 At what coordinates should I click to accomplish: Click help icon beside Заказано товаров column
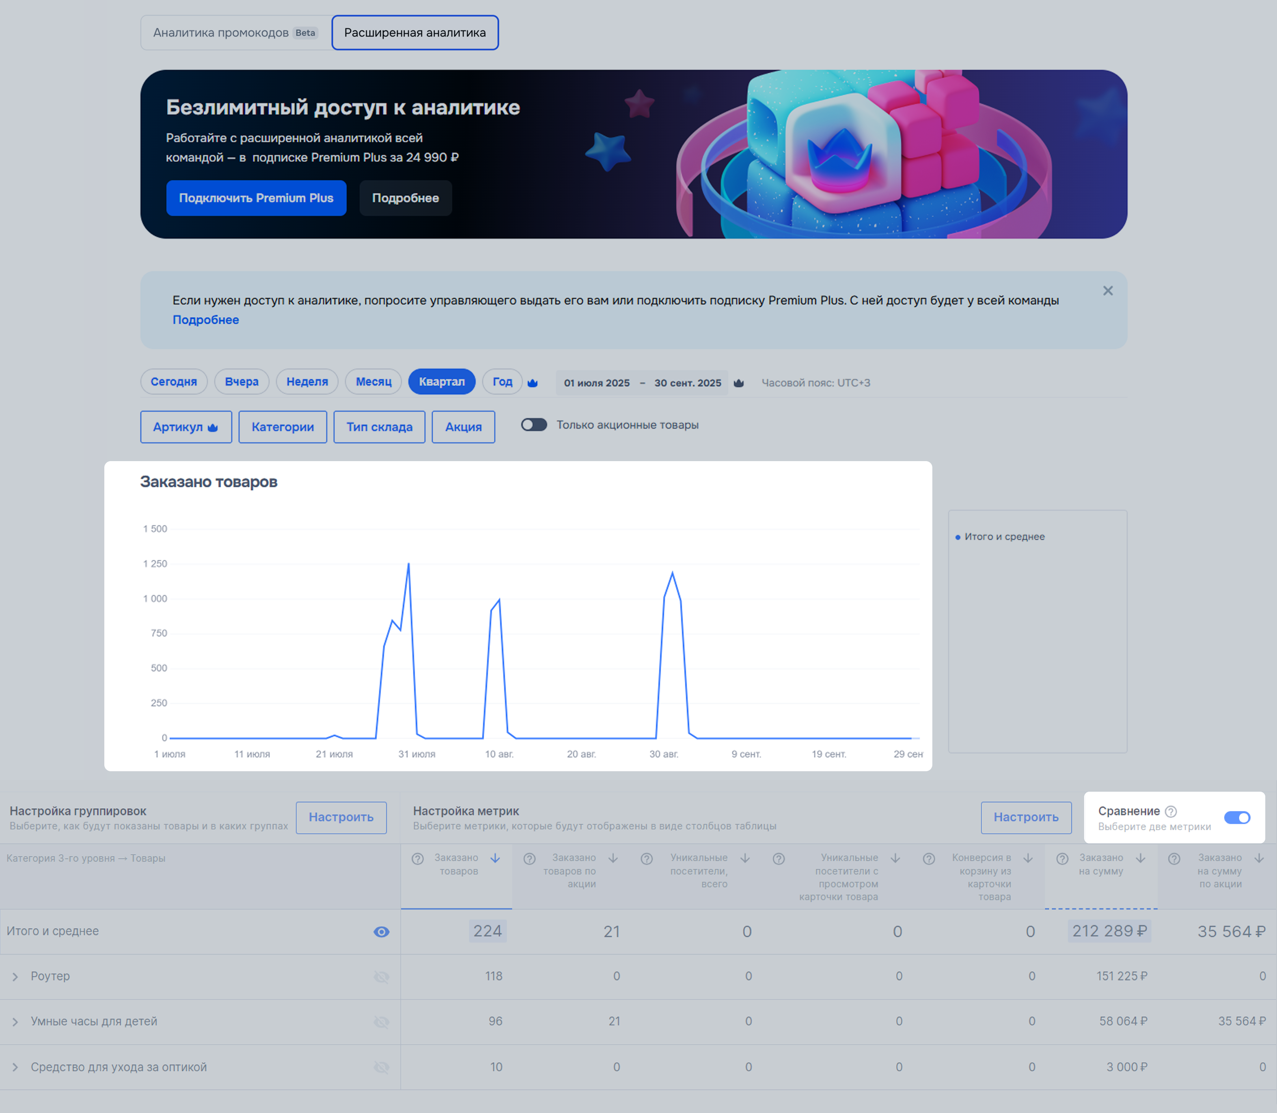[418, 858]
